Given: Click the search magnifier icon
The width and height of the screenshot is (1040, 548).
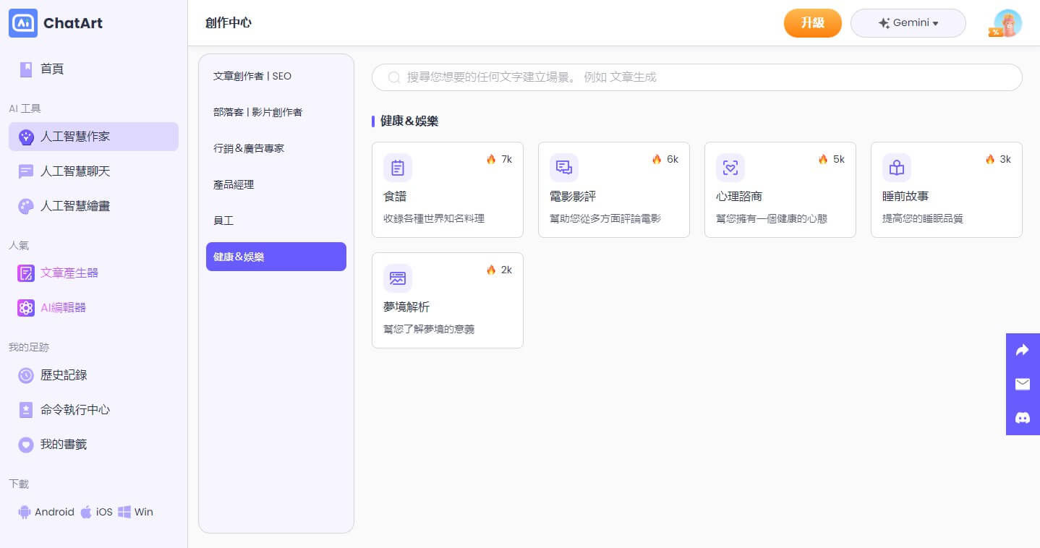Looking at the screenshot, I should coord(394,77).
